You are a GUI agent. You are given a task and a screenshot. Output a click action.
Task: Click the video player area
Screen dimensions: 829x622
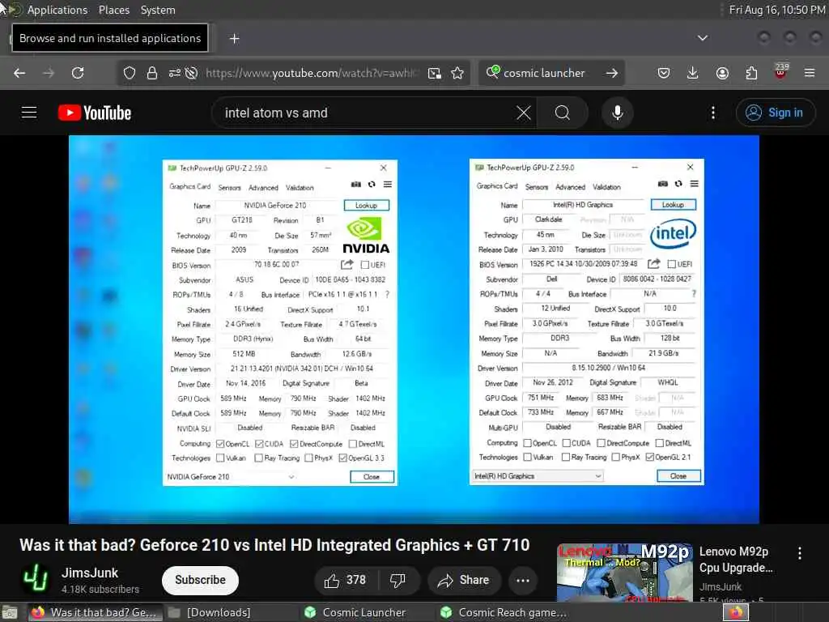pyautogui.click(x=414, y=329)
